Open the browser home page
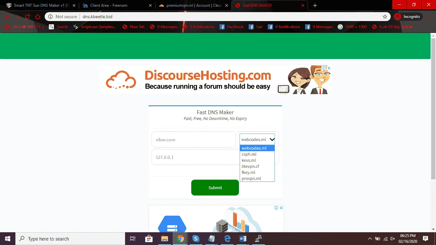 coord(38,17)
